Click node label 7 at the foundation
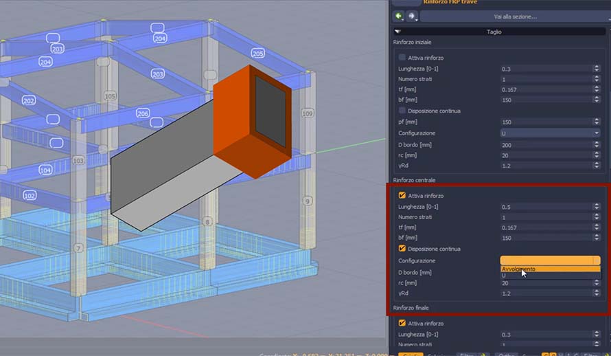The image size is (611, 356). pyautogui.click(x=79, y=247)
